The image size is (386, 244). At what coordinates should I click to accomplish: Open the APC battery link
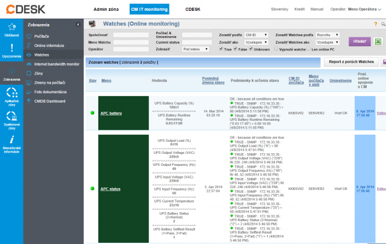(x=111, y=113)
